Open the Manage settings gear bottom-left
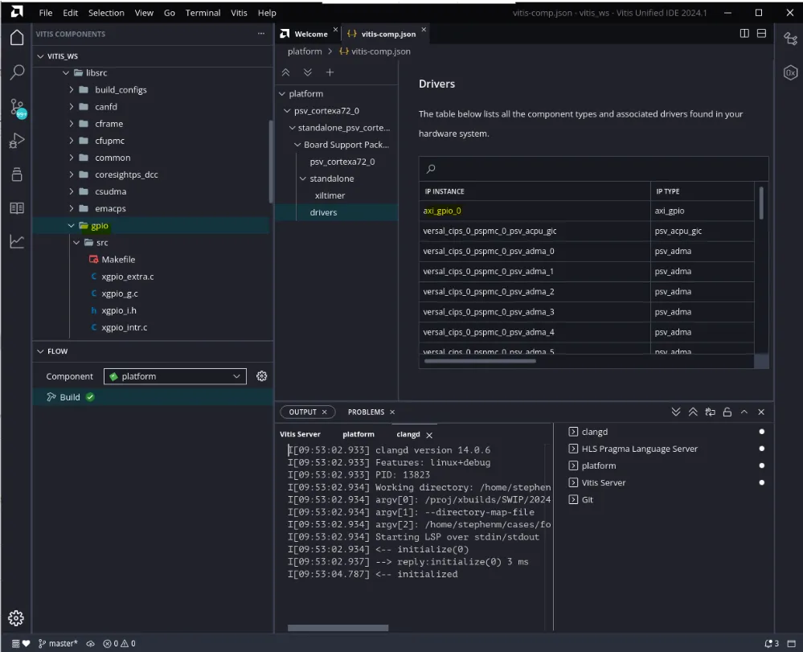Viewport: 803px width, 652px height. click(16, 617)
